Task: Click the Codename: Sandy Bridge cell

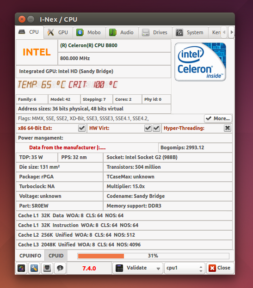Action: [x=168, y=196]
